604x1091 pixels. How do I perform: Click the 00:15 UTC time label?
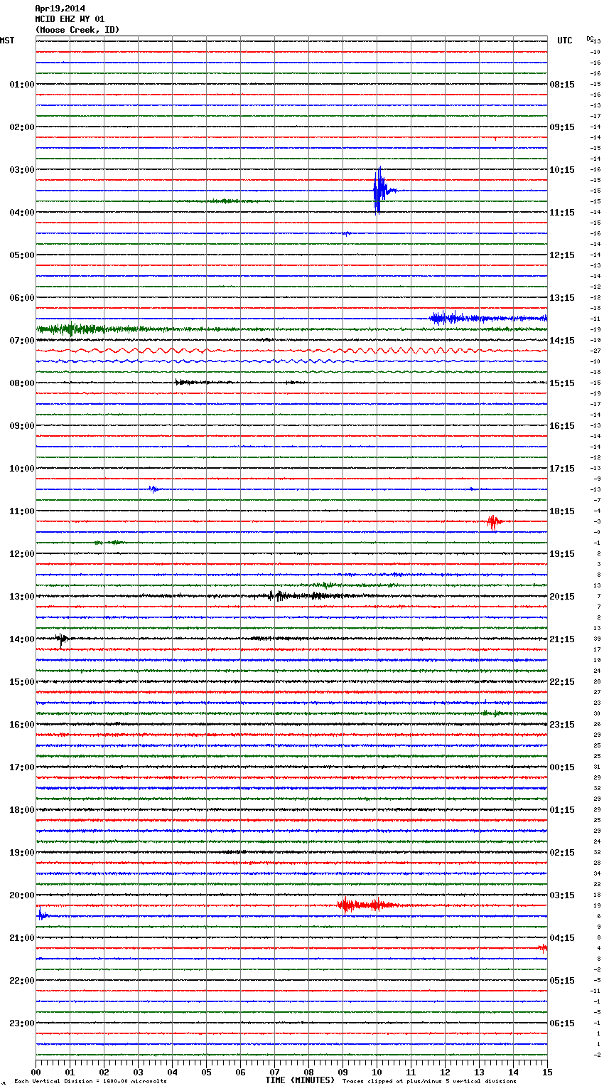tap(562, 767)
